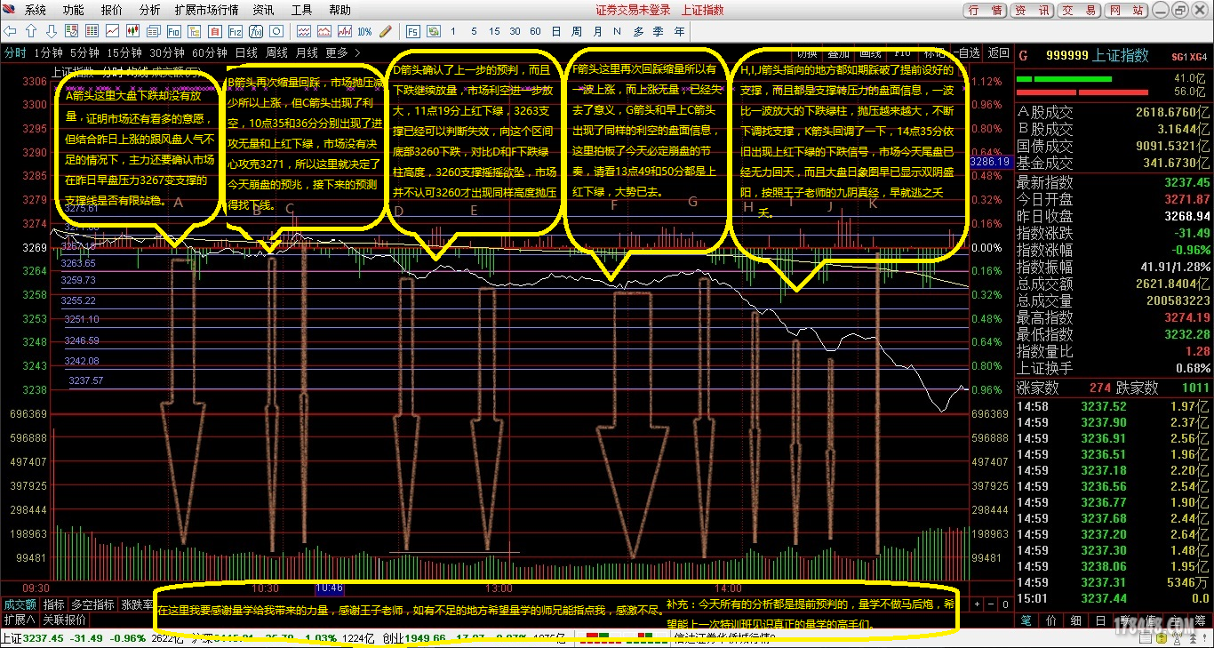Switch to the 月线 chart tab
Image resolution: width=1214 pixels, height=648 pixels.
pyautogui.click(x=307, y=52)
